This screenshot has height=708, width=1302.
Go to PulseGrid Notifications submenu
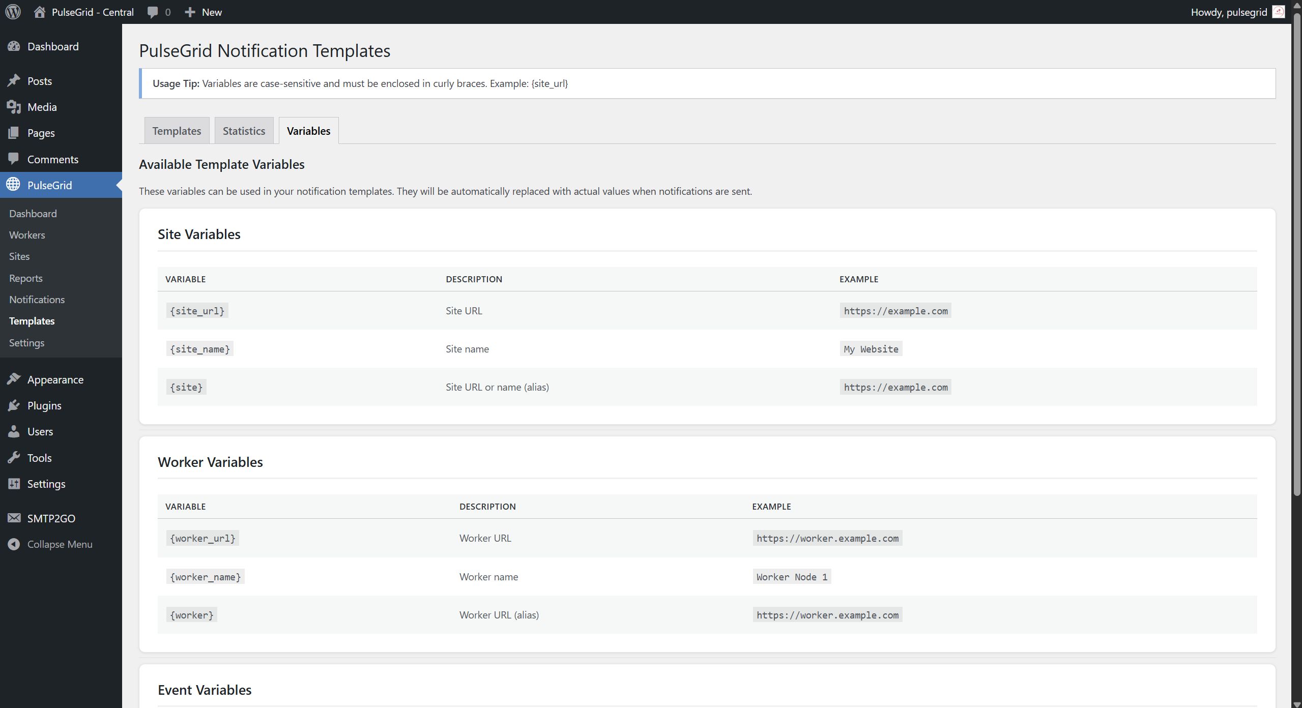point(37,300)
